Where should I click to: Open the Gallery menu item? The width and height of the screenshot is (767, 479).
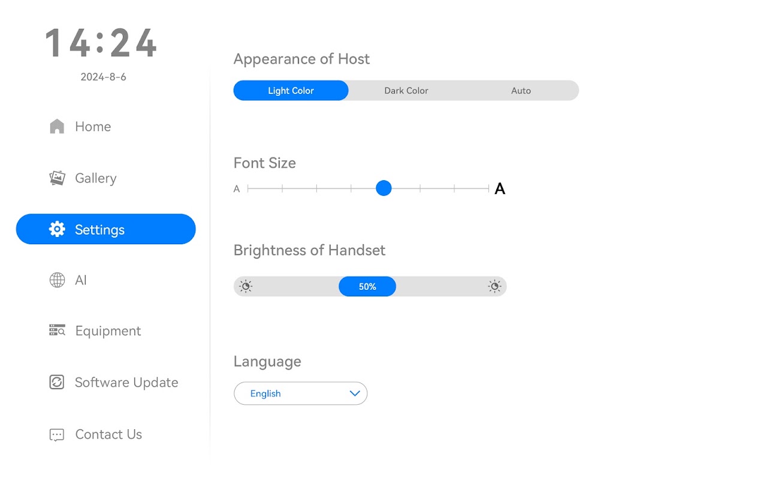pyautogui.click(x=95, y=178)
